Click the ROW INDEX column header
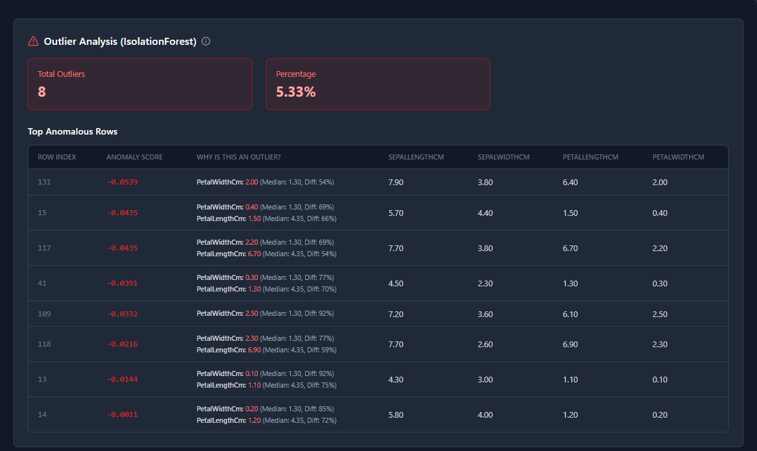Image resolution: width=757 pixels, height=451 pixels. [57, 157]
